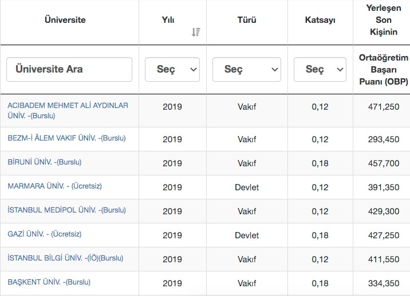Image resolution: width=410 pixels, height=296 pixels.
Task: Click İstanbul Medipol Üniv. (Burslu) link
Action: [66, 210]
